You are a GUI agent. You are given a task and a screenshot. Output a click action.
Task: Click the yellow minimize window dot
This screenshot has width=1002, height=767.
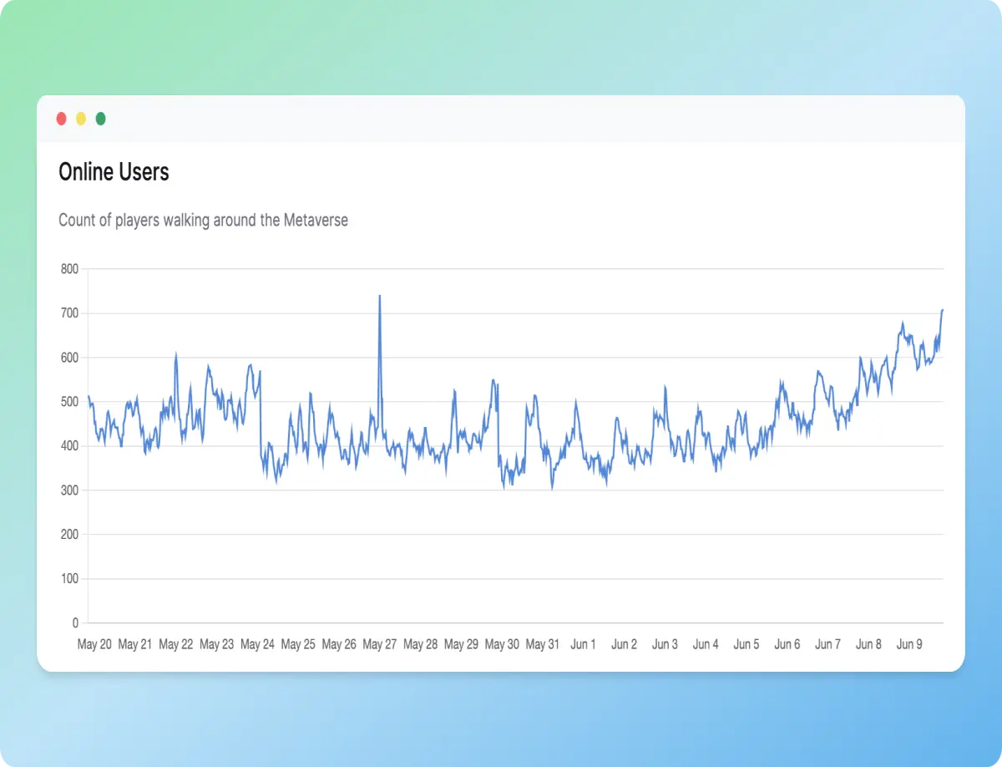[81, 119]
